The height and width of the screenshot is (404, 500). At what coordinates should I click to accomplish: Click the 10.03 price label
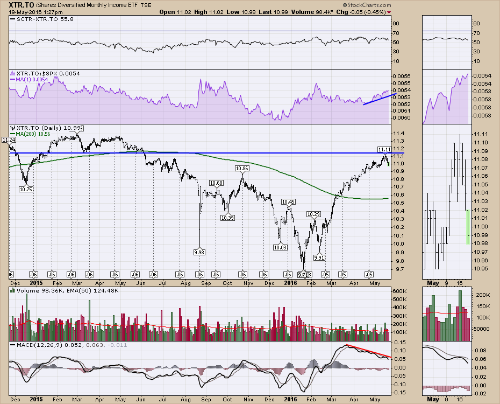[280, 247]
